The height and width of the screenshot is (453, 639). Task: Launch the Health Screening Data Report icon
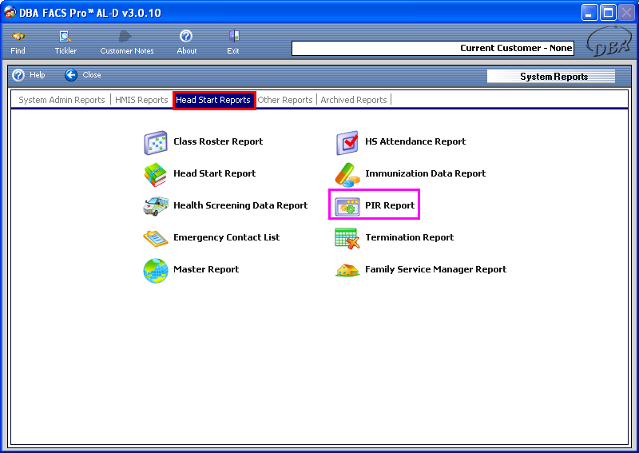(x=155, y=206)
